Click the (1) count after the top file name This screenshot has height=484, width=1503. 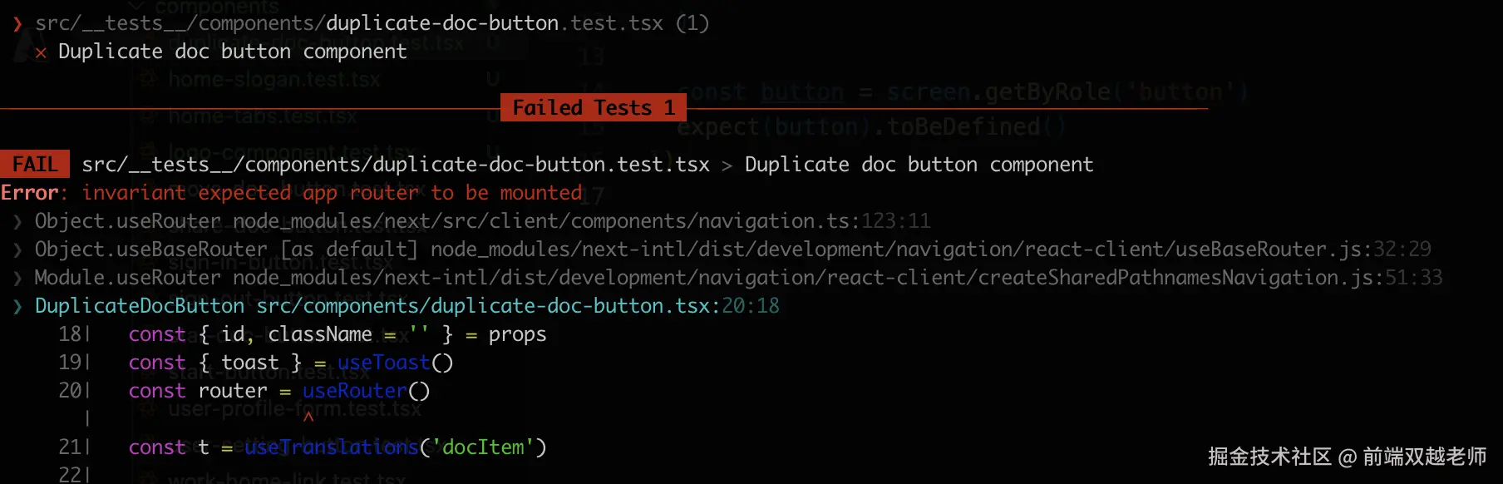[692, 23]
